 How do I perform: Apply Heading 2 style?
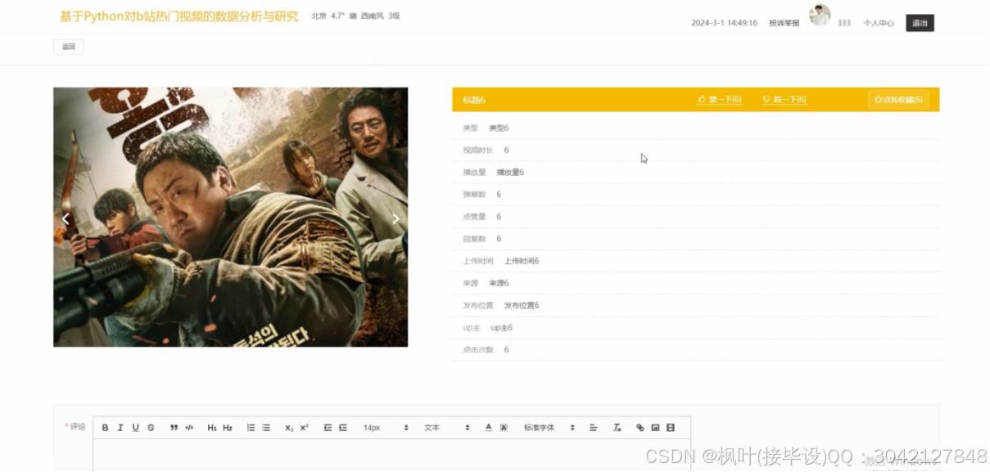point(228,428)
